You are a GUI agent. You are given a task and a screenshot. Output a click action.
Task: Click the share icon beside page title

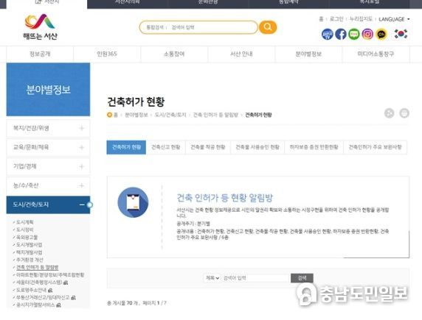[x=389, y=113]
